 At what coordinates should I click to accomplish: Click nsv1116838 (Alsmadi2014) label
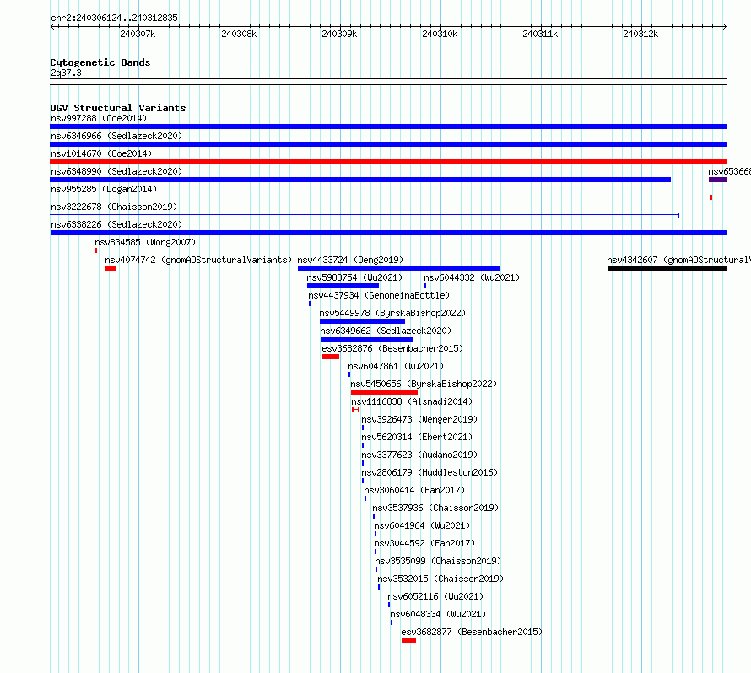412,401
